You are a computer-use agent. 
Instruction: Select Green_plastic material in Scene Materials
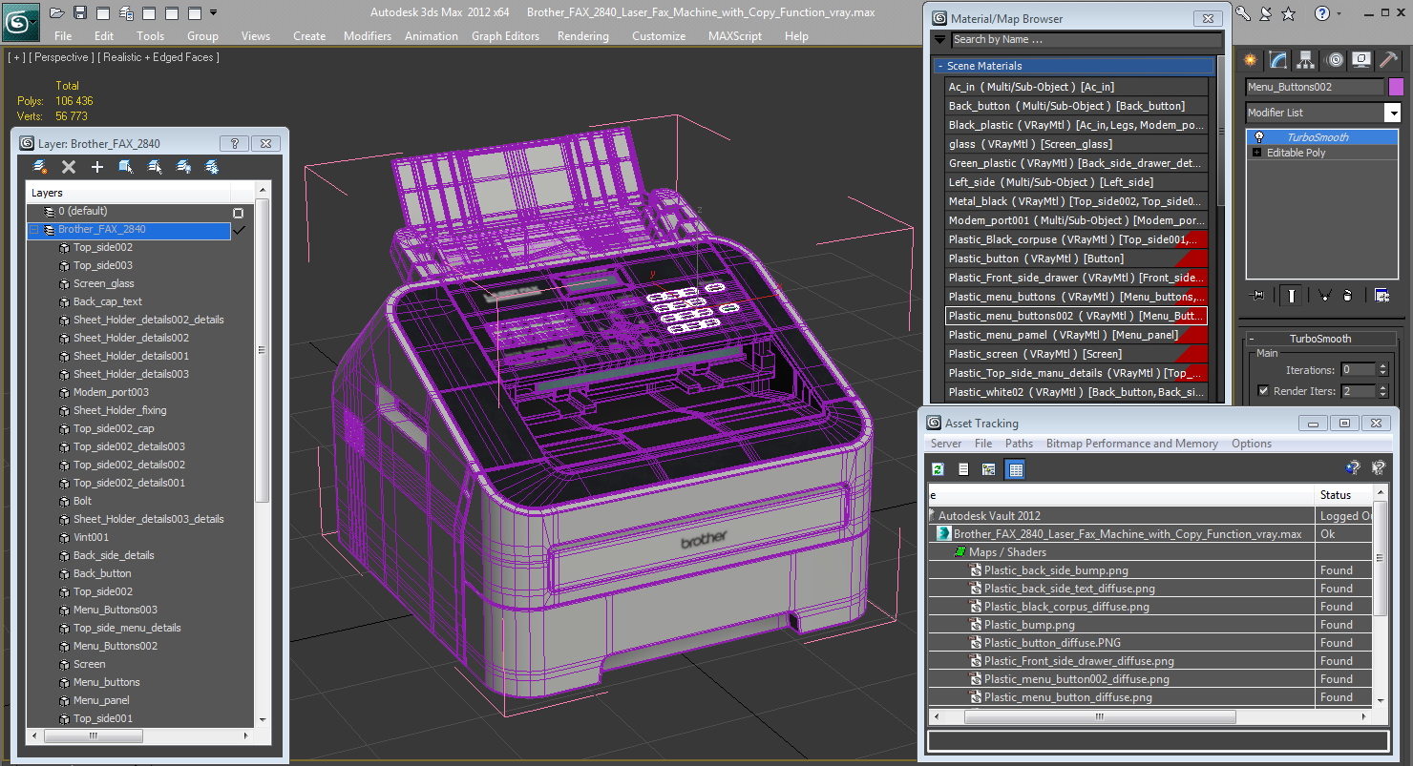click(1076, 163)
